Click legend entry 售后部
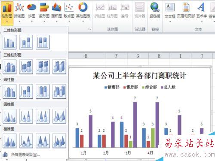 (x=131, y=87)
